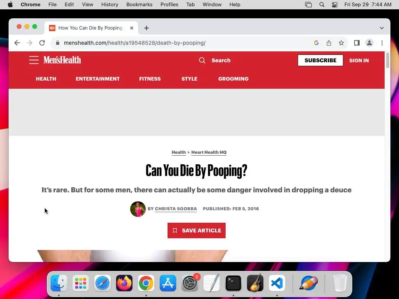
Task: Open Visual Studio Code from the Dock
Action: (x=277, y=283)
